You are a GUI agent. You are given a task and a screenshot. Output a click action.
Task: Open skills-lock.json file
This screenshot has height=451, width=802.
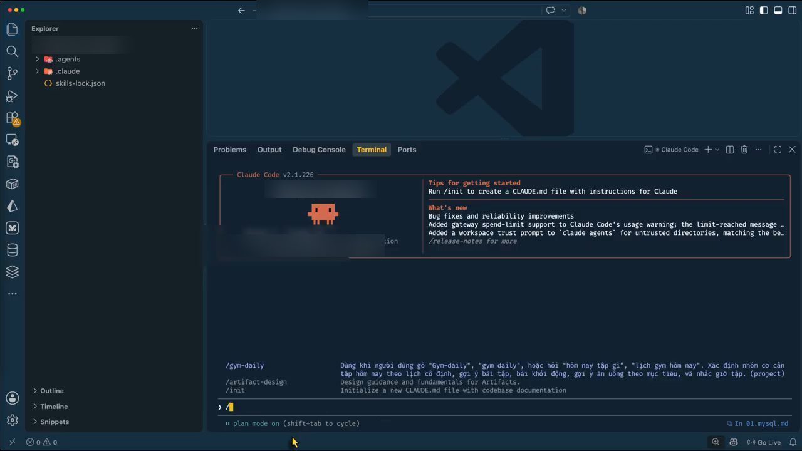[80, 83]
